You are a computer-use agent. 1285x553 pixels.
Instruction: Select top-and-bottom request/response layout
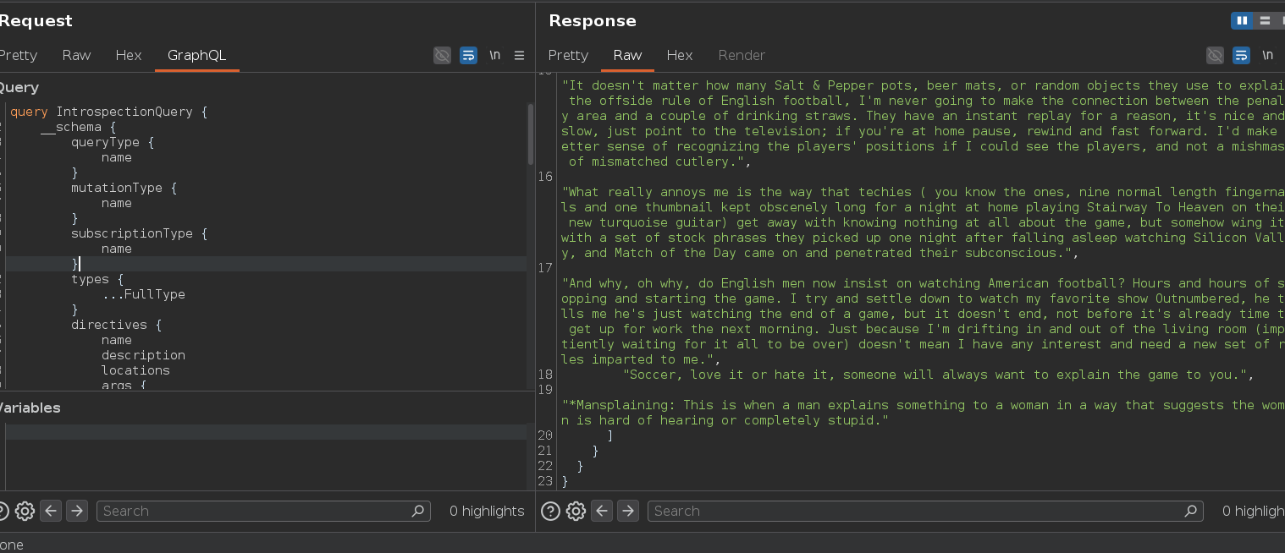(x=1265, y=20)
